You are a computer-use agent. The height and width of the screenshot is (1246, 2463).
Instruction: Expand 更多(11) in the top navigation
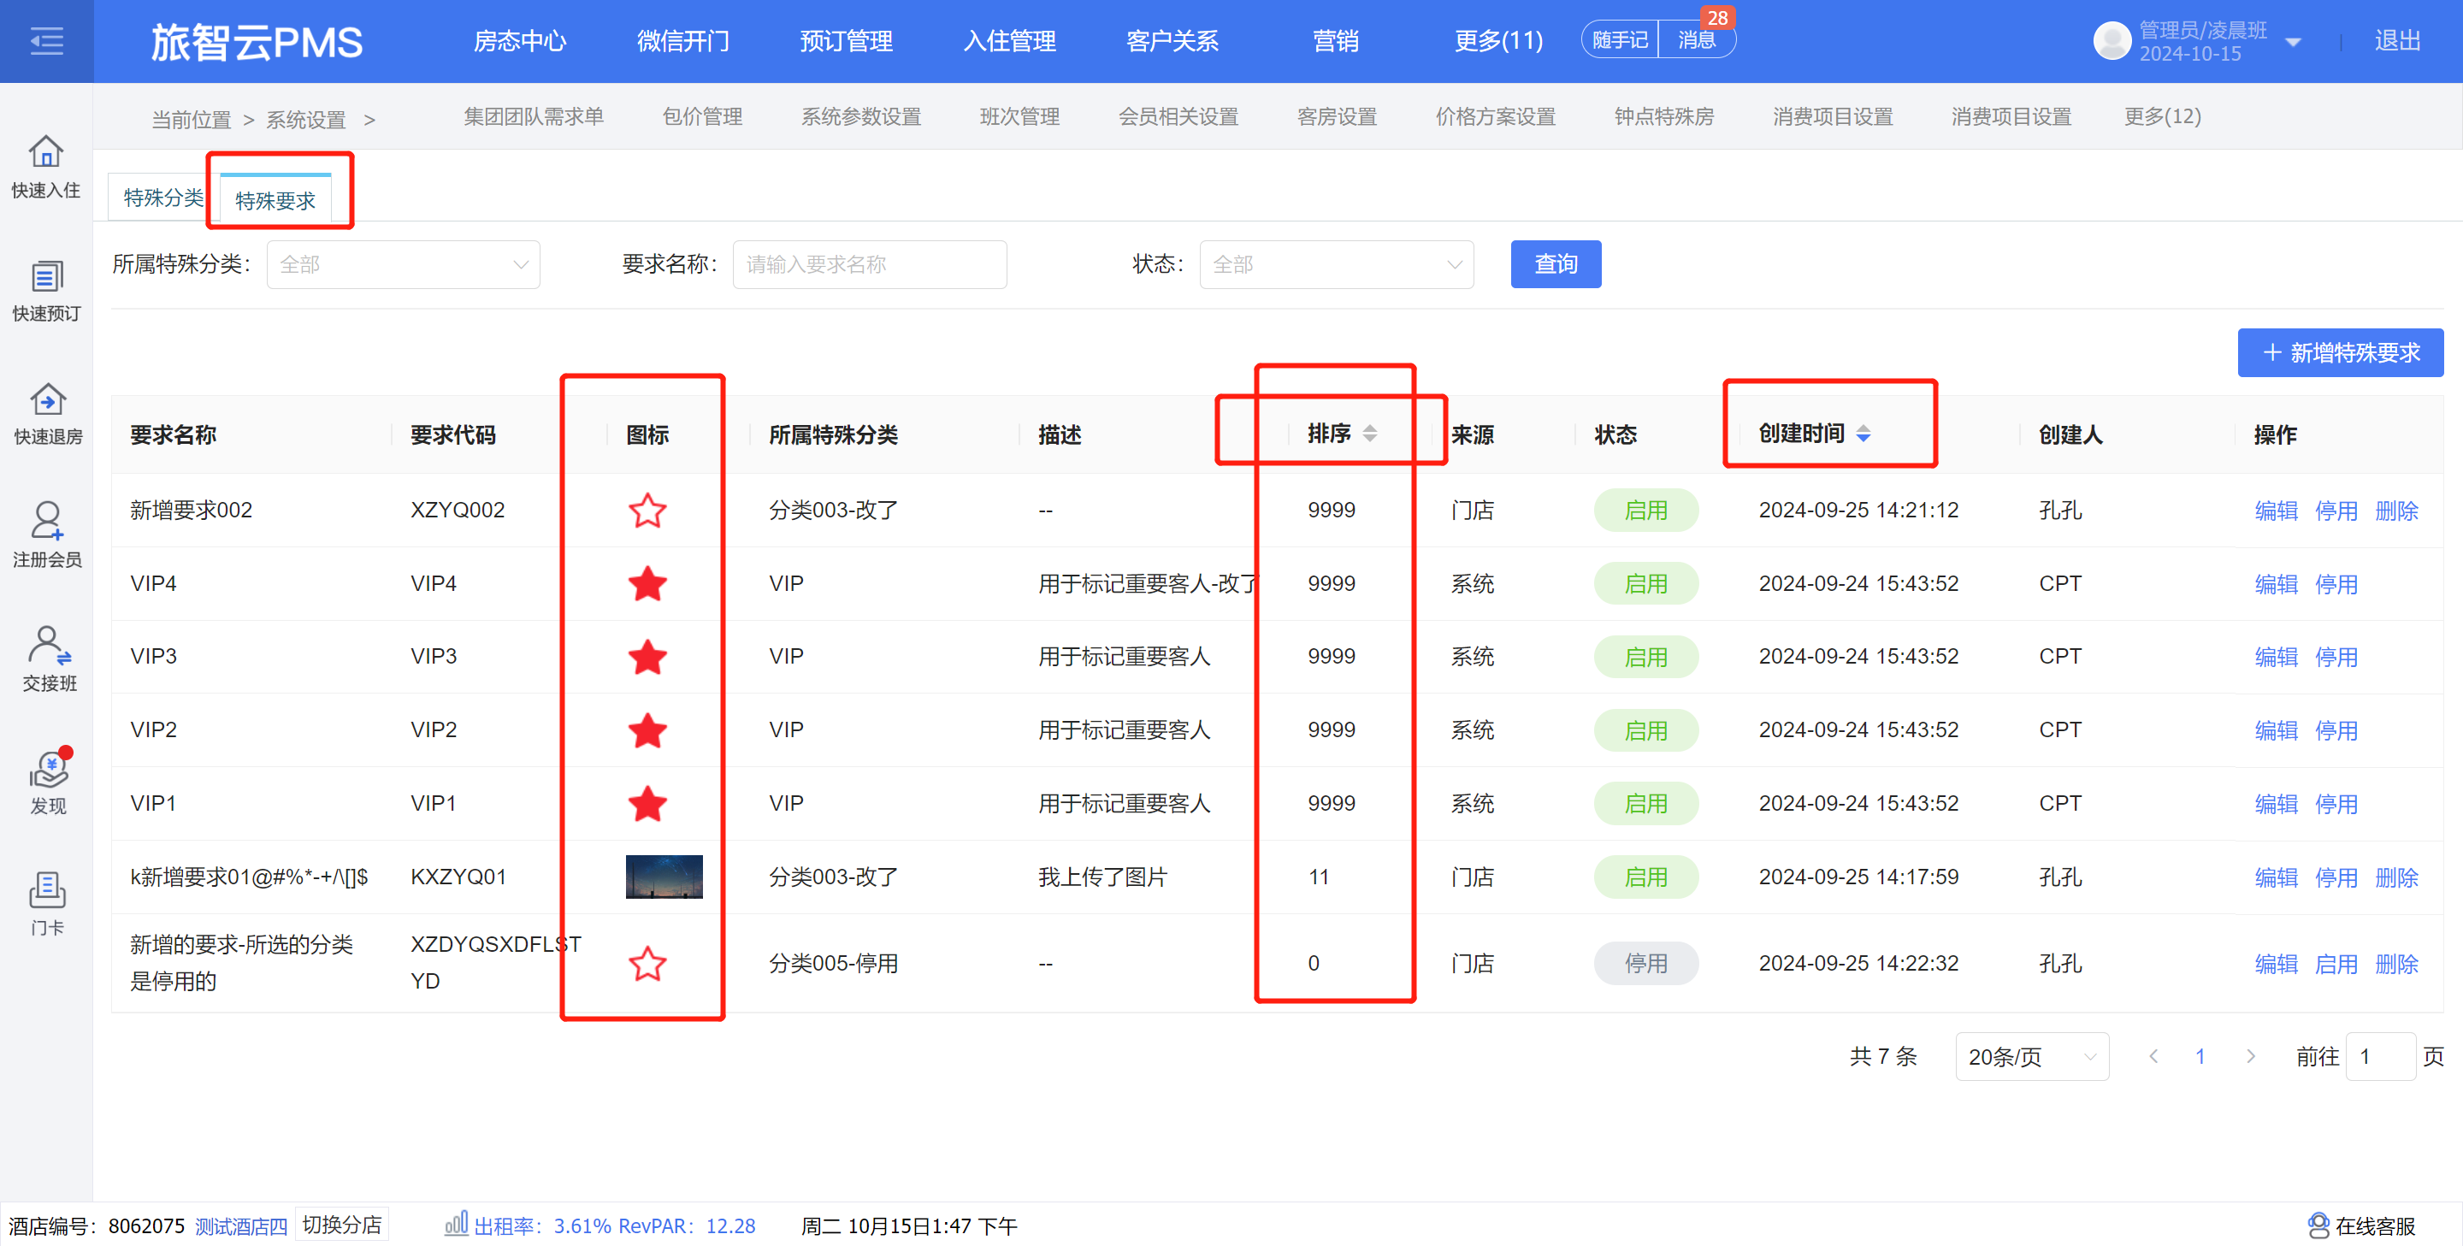(1498, 41)
